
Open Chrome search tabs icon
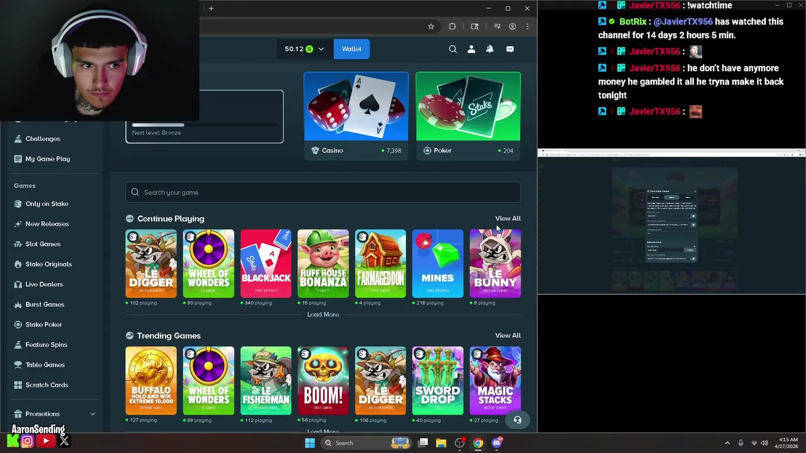pyautogui.click(x=475, y=26)
